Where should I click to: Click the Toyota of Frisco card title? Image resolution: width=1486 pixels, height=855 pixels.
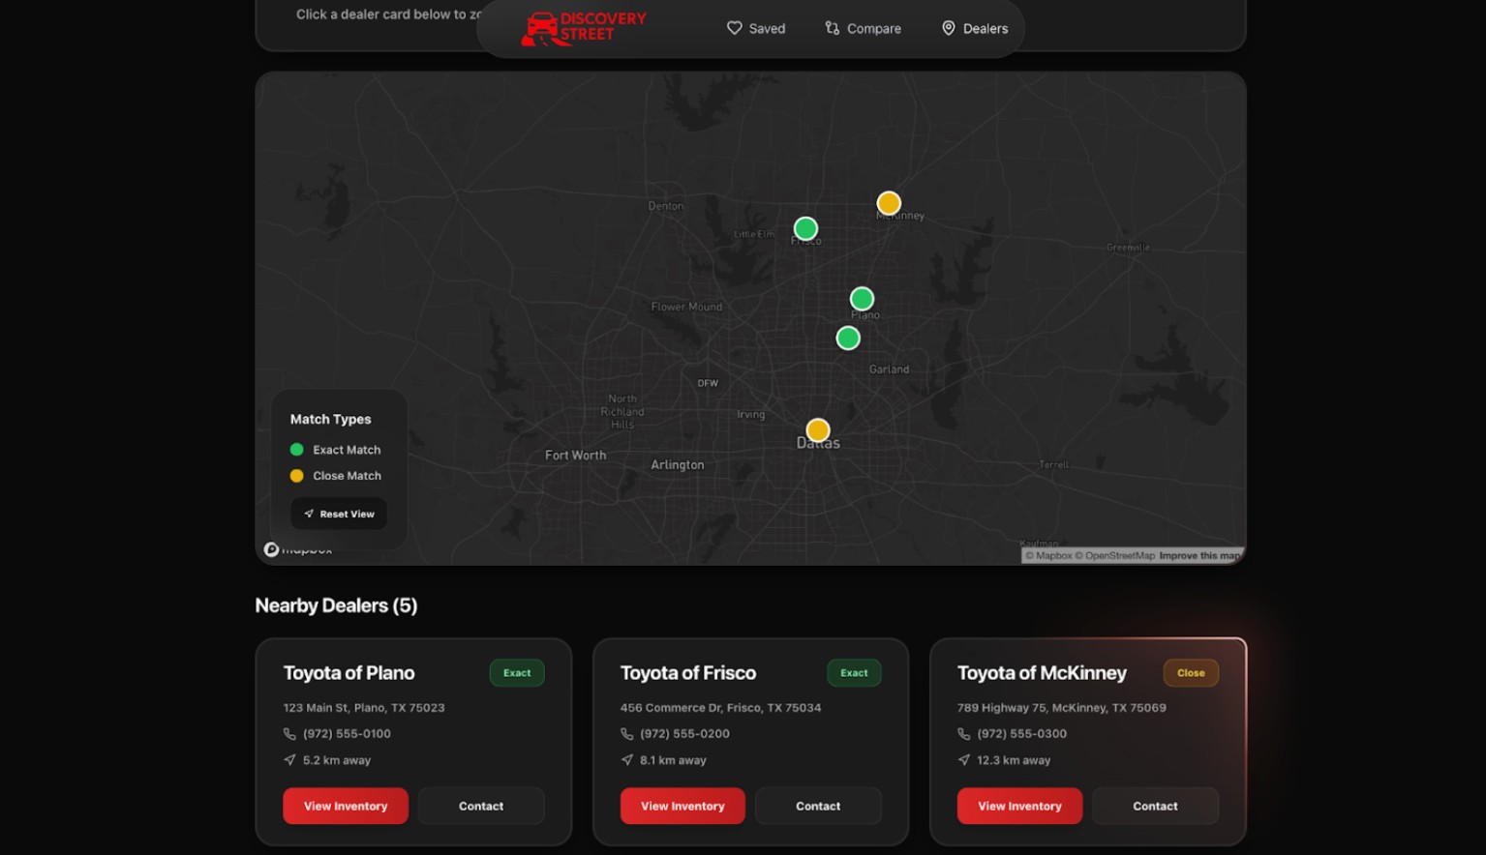coord(688,673)
